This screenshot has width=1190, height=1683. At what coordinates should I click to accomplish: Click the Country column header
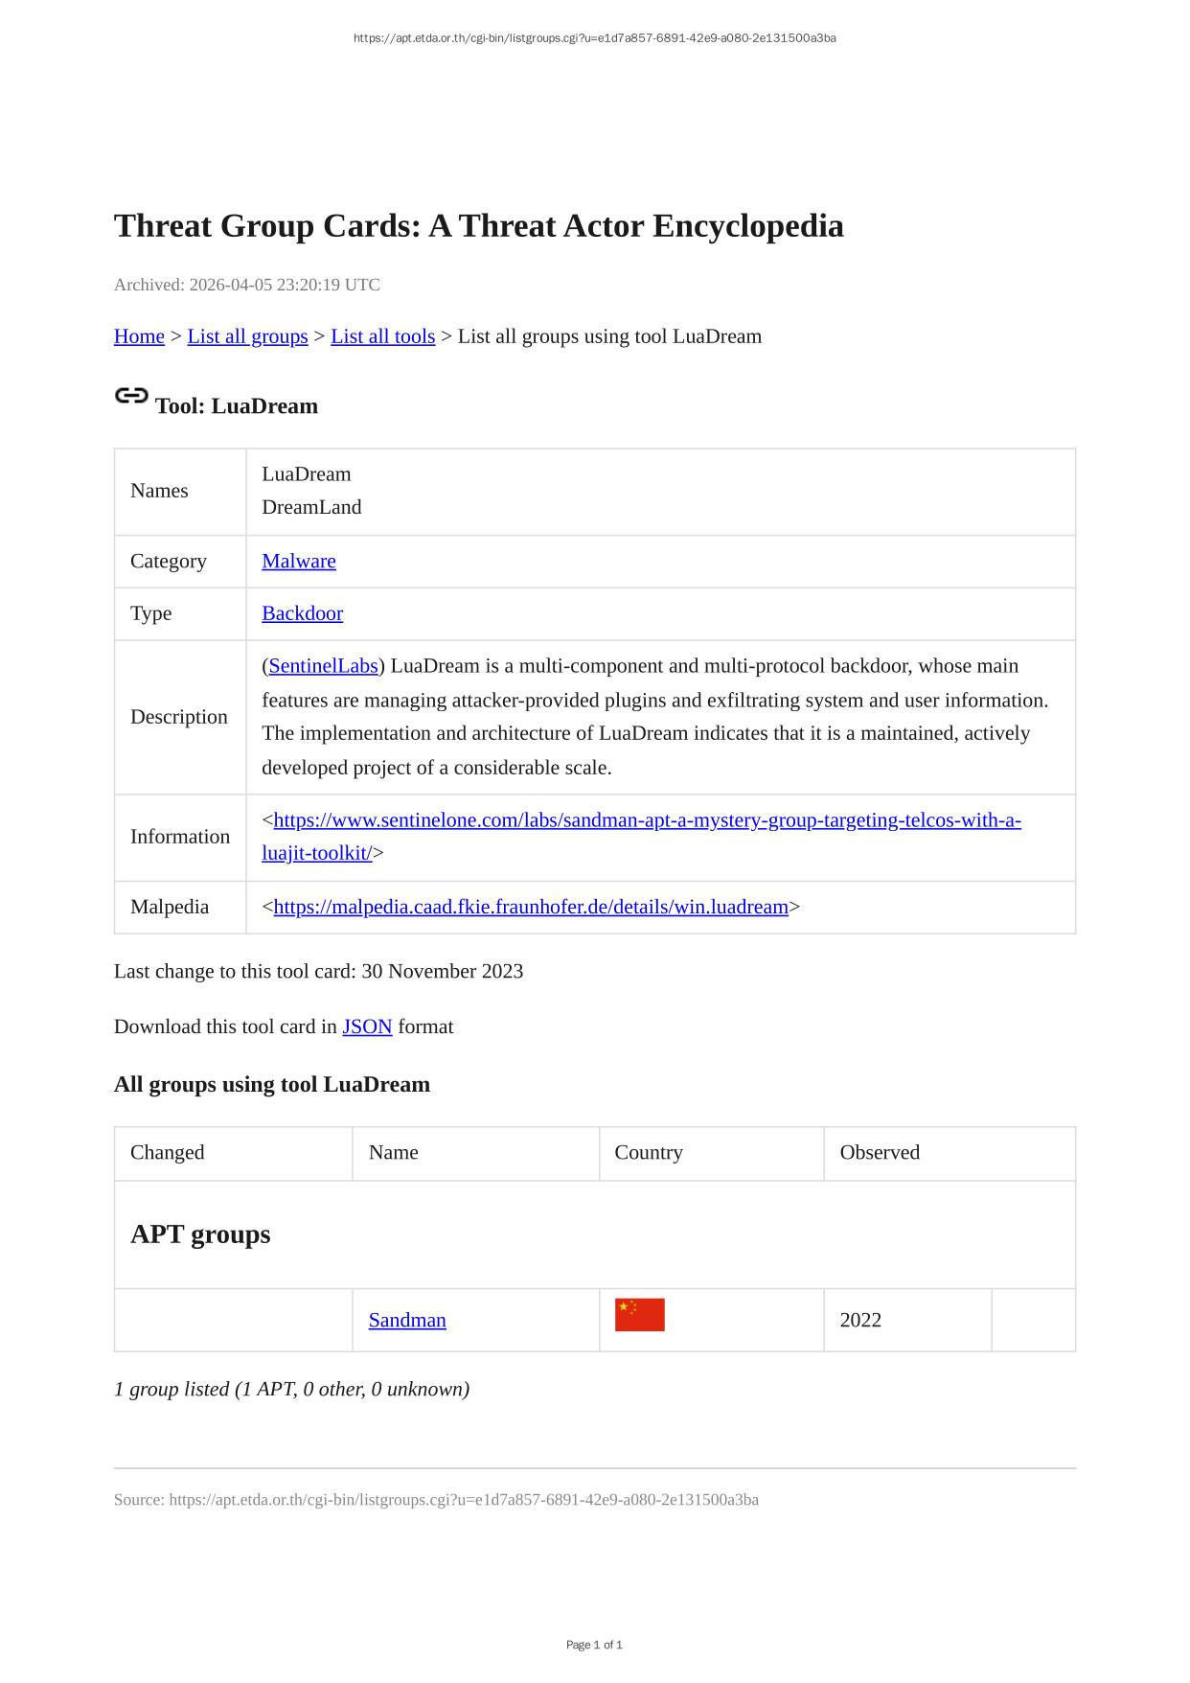click(649, 1152)
